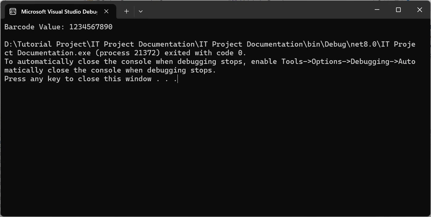Click 'Documentation.exe' in the console output
This screenshot has width=431, height=217.
point(54,53)
